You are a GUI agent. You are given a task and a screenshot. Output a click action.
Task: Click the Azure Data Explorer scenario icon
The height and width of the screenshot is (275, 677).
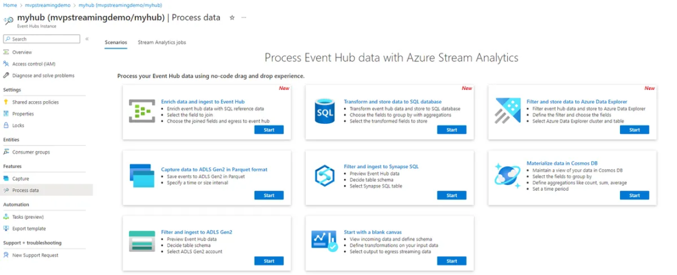pyautogui.click(x=508, y=111)
